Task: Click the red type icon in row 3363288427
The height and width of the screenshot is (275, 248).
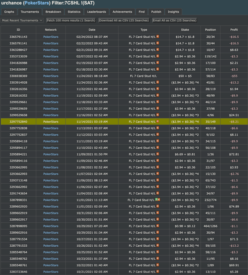Action: 158,49
